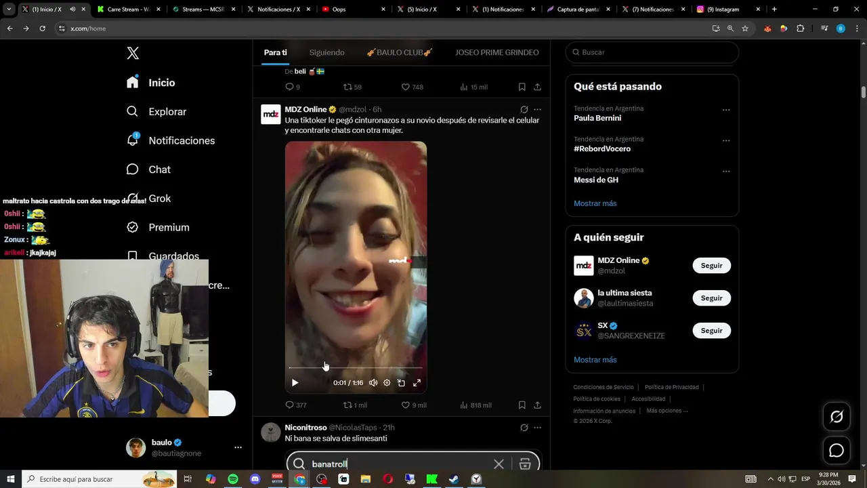Open new browser tab
The width and height of the screenshot is (867, 488).
(774, 9)
